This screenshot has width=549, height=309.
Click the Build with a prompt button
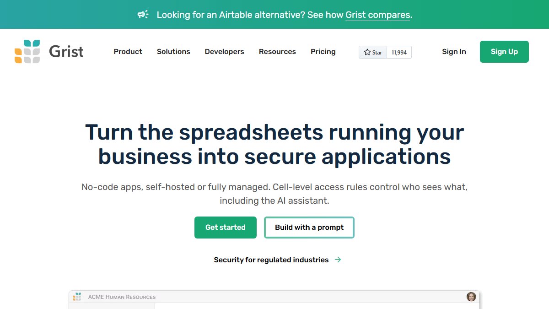[309, 228]
